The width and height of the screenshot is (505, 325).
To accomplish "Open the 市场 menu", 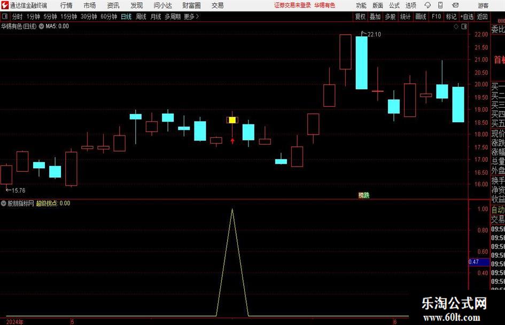I will click(90, 5).
